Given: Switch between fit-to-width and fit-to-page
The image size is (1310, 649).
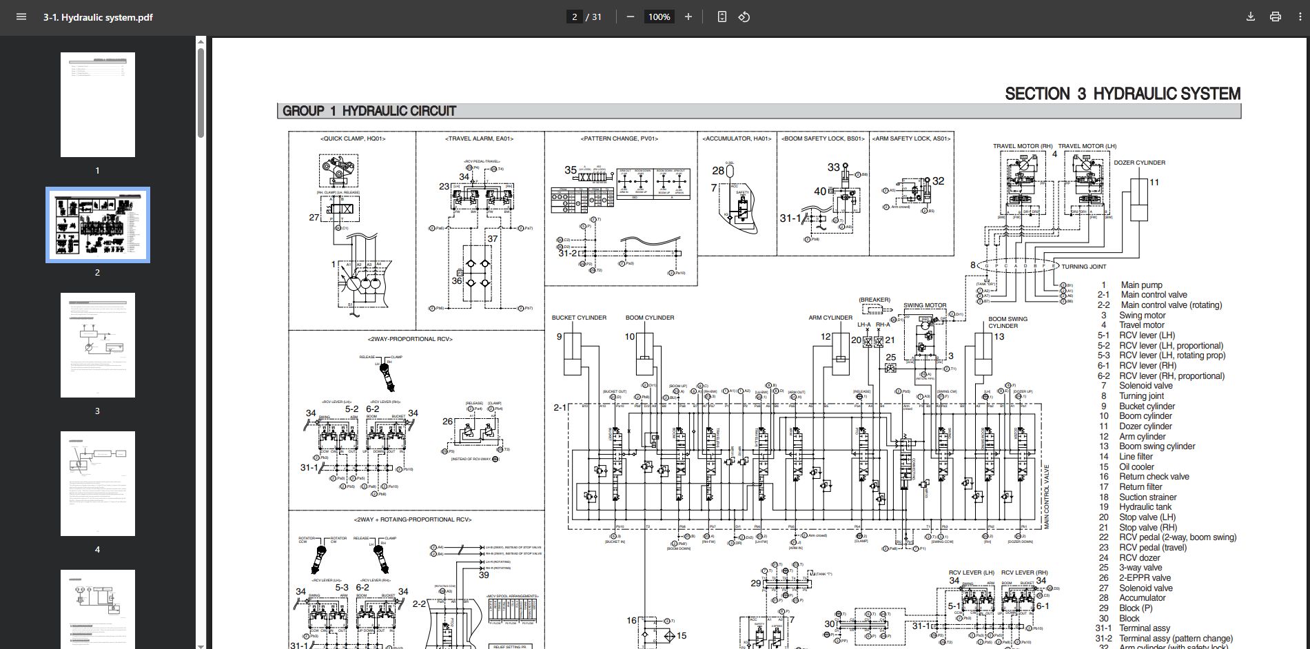Looking at the screenshot, I should tap(721, 17).
